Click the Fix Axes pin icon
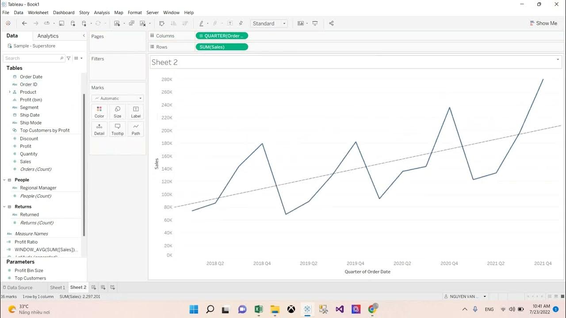 [x=241, y=23]
